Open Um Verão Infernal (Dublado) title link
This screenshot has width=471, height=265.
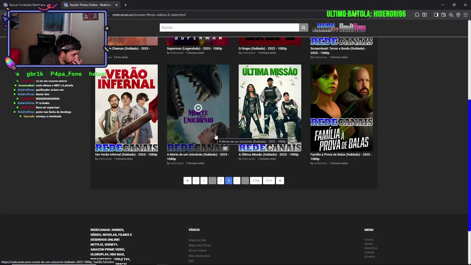(126, 155)
